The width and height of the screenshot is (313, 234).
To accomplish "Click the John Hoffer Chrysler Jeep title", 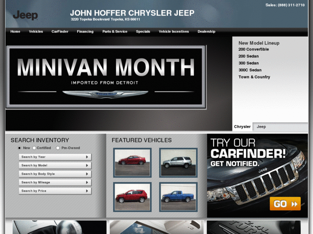I will 132,13.
